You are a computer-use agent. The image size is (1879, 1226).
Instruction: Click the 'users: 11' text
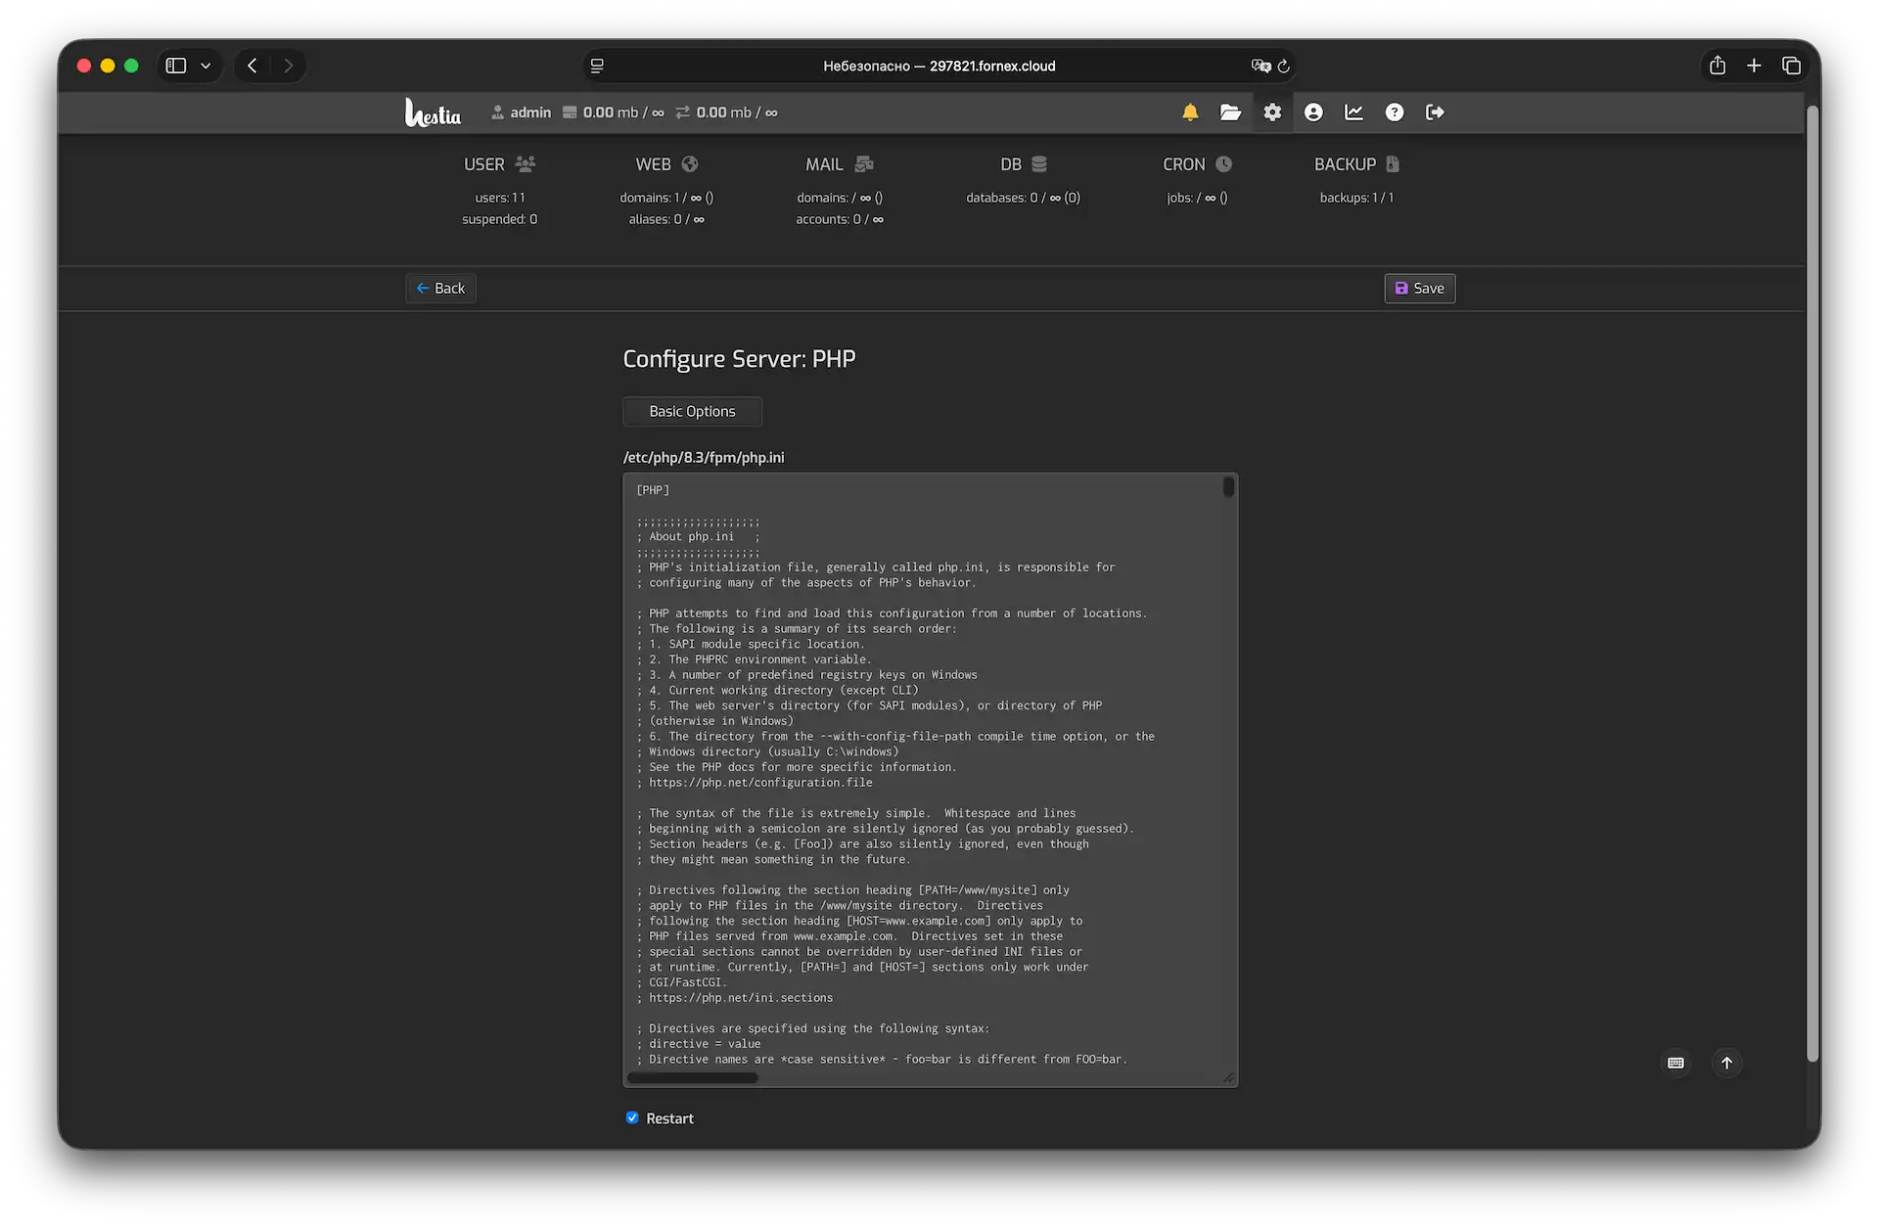pyautogui.click(x=499, y=198)
